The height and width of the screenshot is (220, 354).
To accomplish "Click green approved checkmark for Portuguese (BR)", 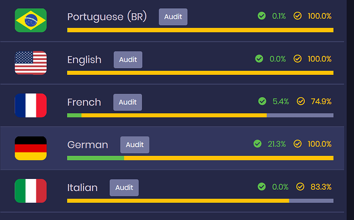I will (x=262, y=16).
